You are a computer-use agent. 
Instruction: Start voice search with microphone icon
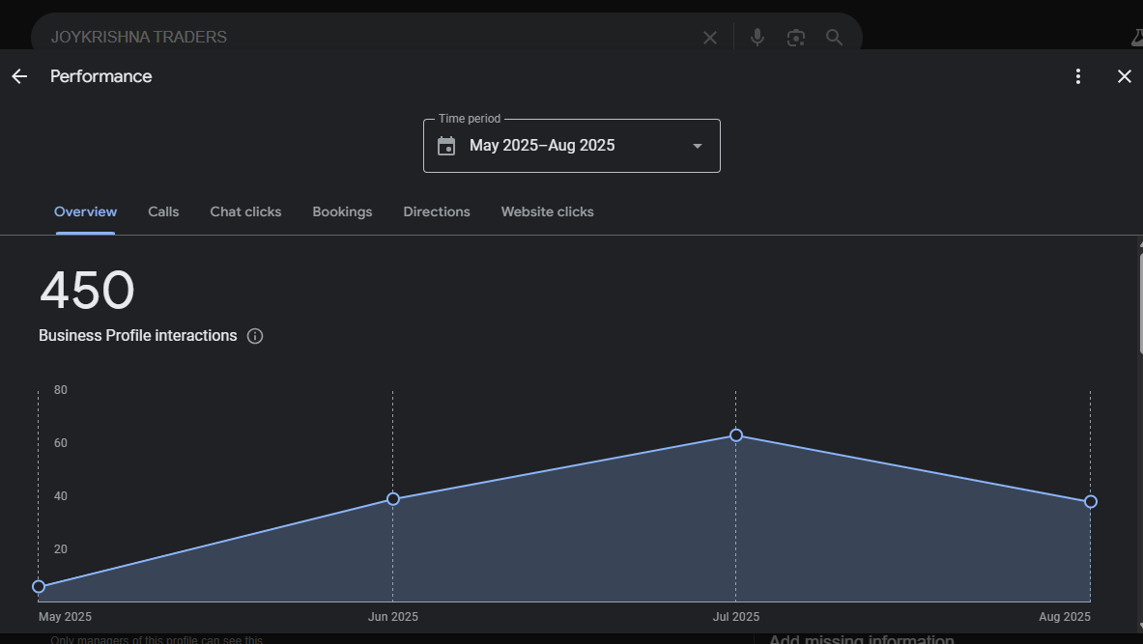point(757,38)
